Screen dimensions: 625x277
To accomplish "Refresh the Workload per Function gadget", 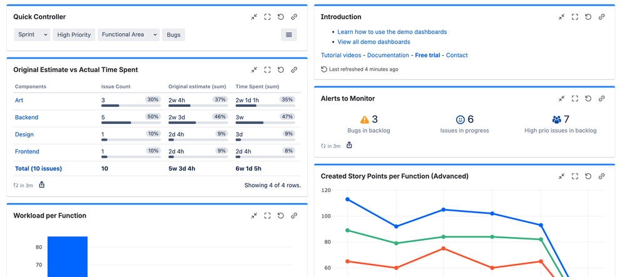I will coord(280,216).
